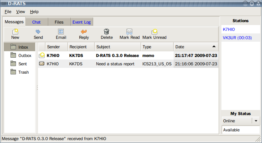Select the Inbox folder
The width and height of the screenshot is (262, 143).
pyautogui.click(x=20, y=47)
